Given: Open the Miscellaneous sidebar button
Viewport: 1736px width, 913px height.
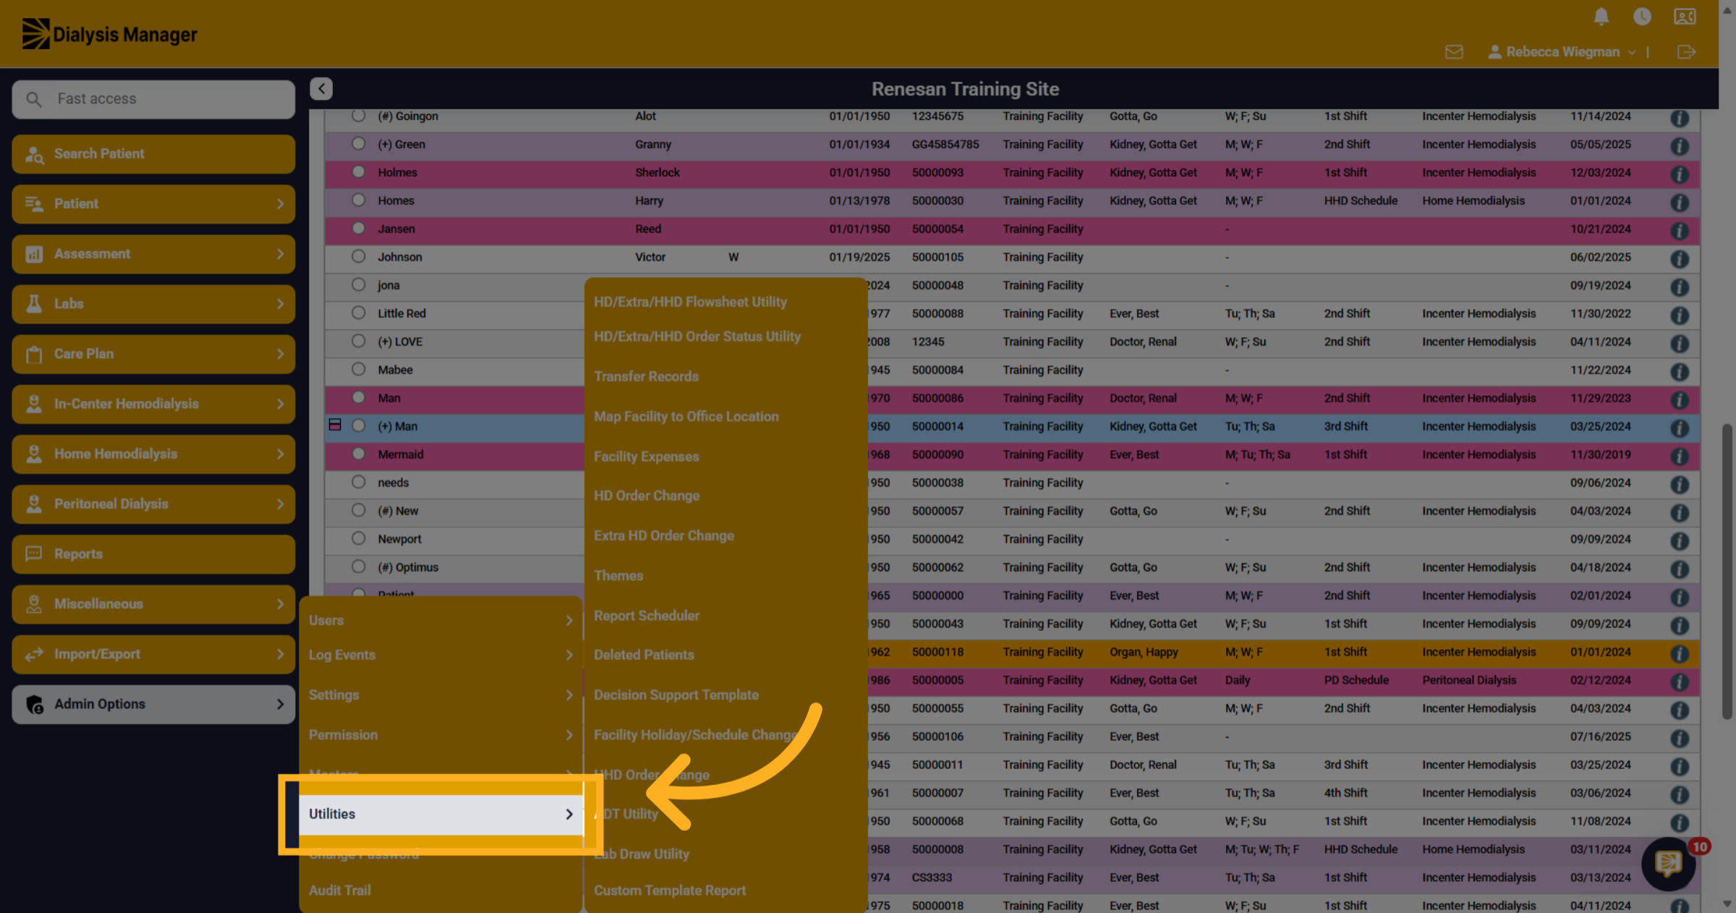Looking at the screenshot, I should click(153, 604).
